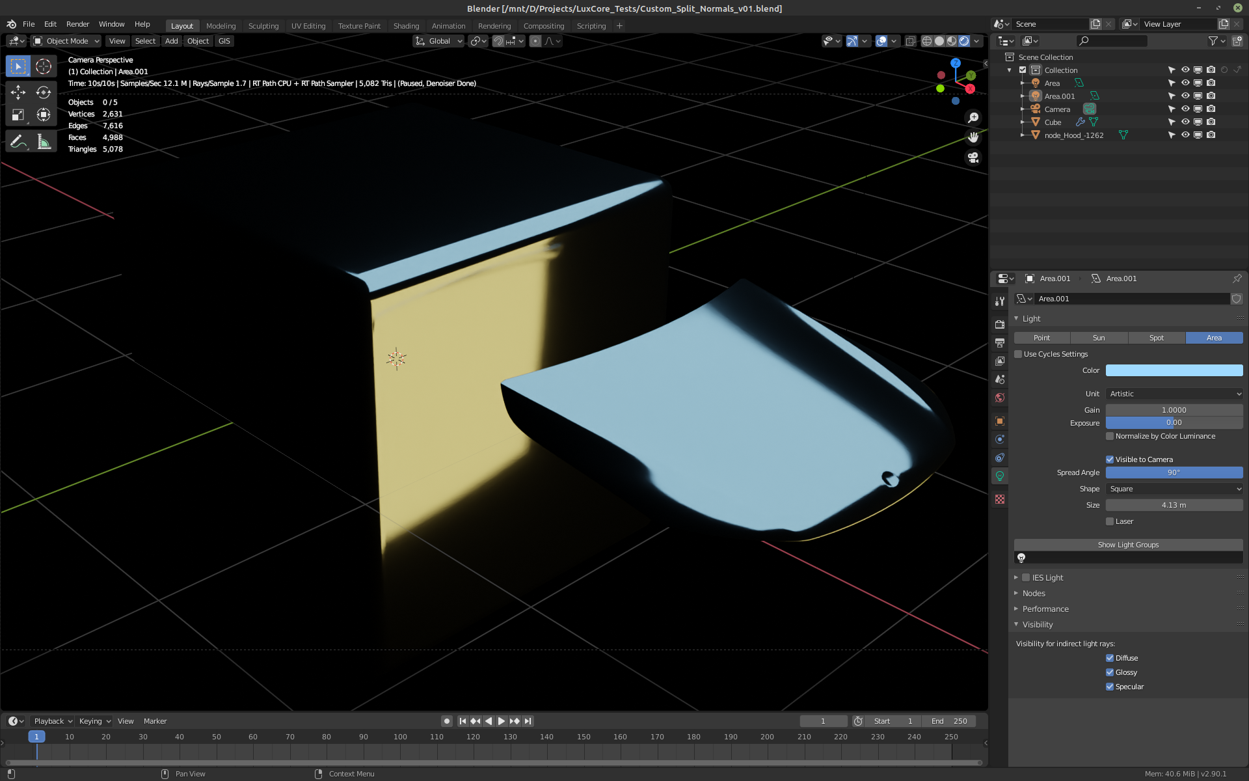Click Show Light Groups button

[1128, 545]
